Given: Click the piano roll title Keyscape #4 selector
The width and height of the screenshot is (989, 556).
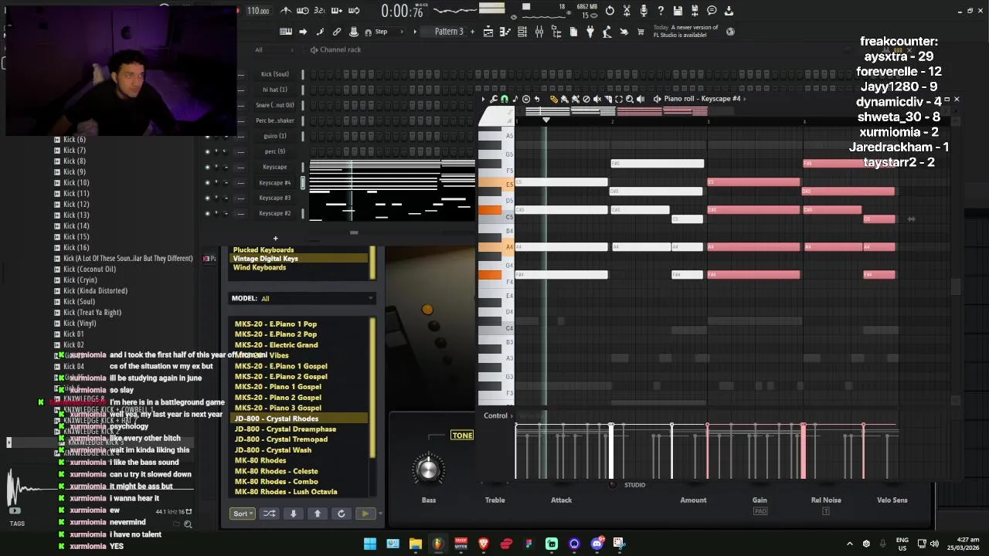Looking at the screenshot, I should [x=702, y=99].
